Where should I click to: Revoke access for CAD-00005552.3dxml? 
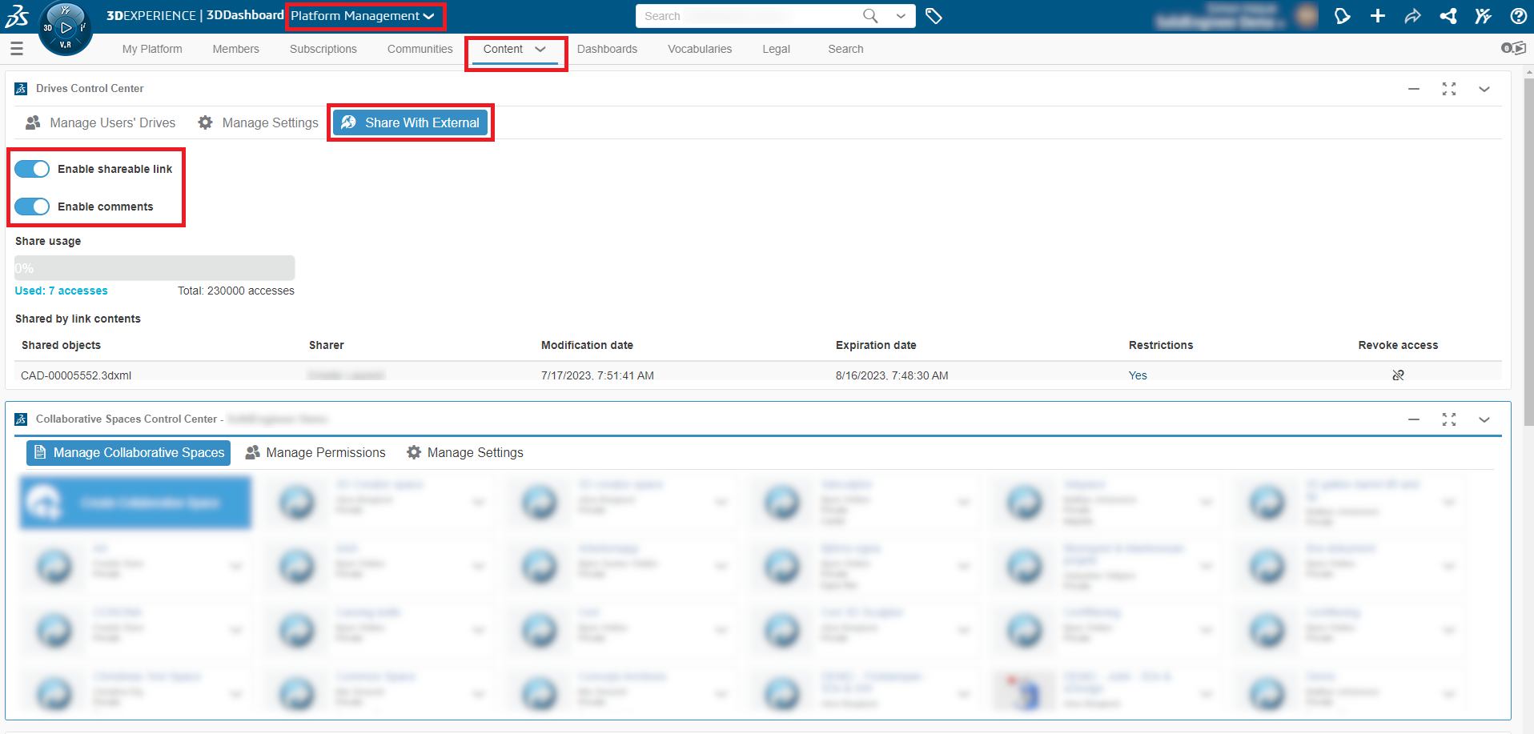pos(1398,375)
